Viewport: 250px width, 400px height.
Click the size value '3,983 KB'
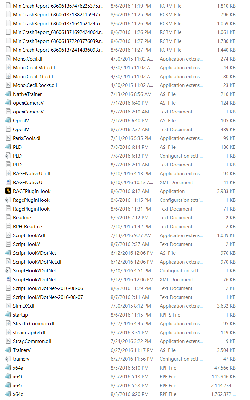point(226,191)
